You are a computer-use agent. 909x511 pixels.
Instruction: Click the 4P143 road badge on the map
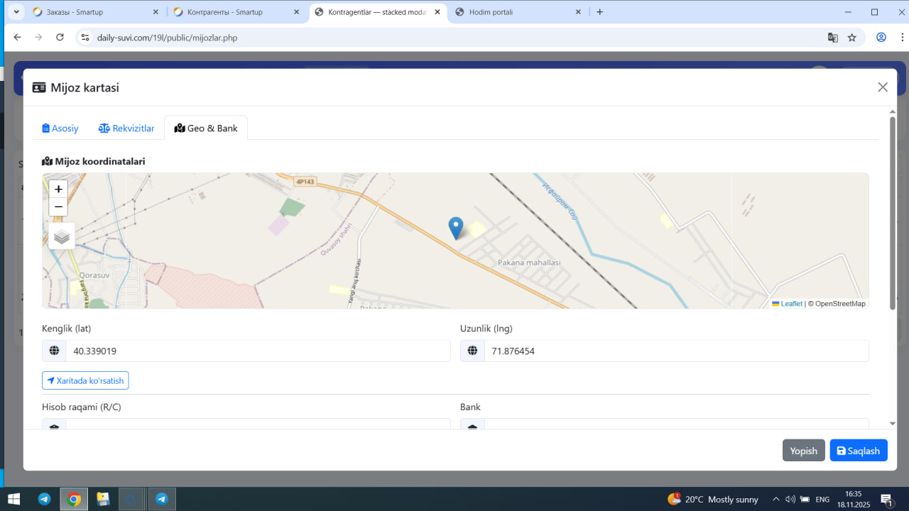(x=305, y=182)
